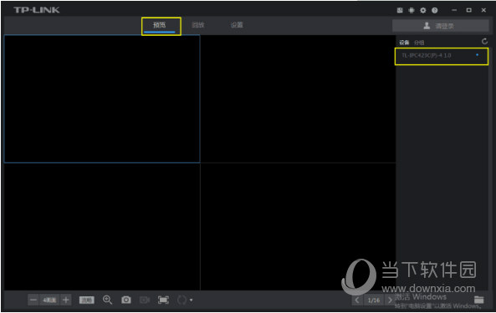Take a snapshot with the camera icon

click(x=126, y=300)
